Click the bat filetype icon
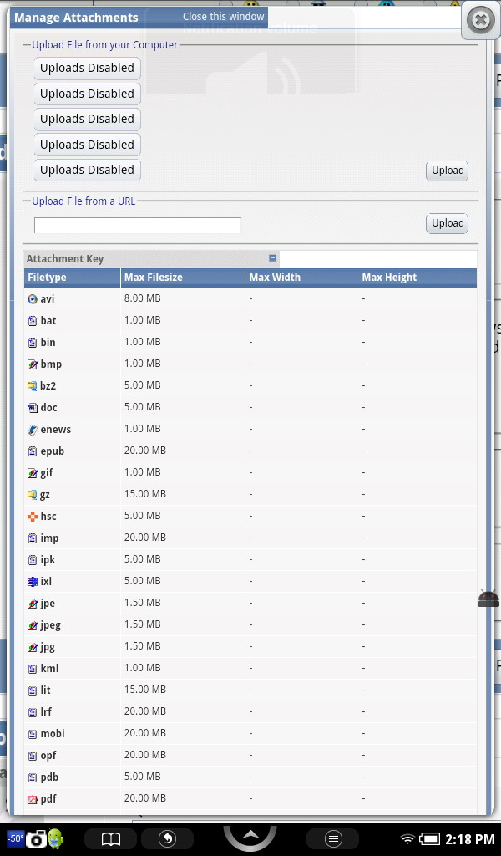The image size is (501, 856). [x=33, y=321]
